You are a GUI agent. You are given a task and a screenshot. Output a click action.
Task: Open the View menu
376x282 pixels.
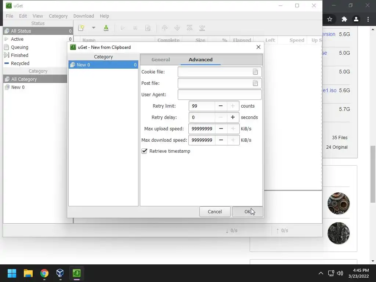38,16
